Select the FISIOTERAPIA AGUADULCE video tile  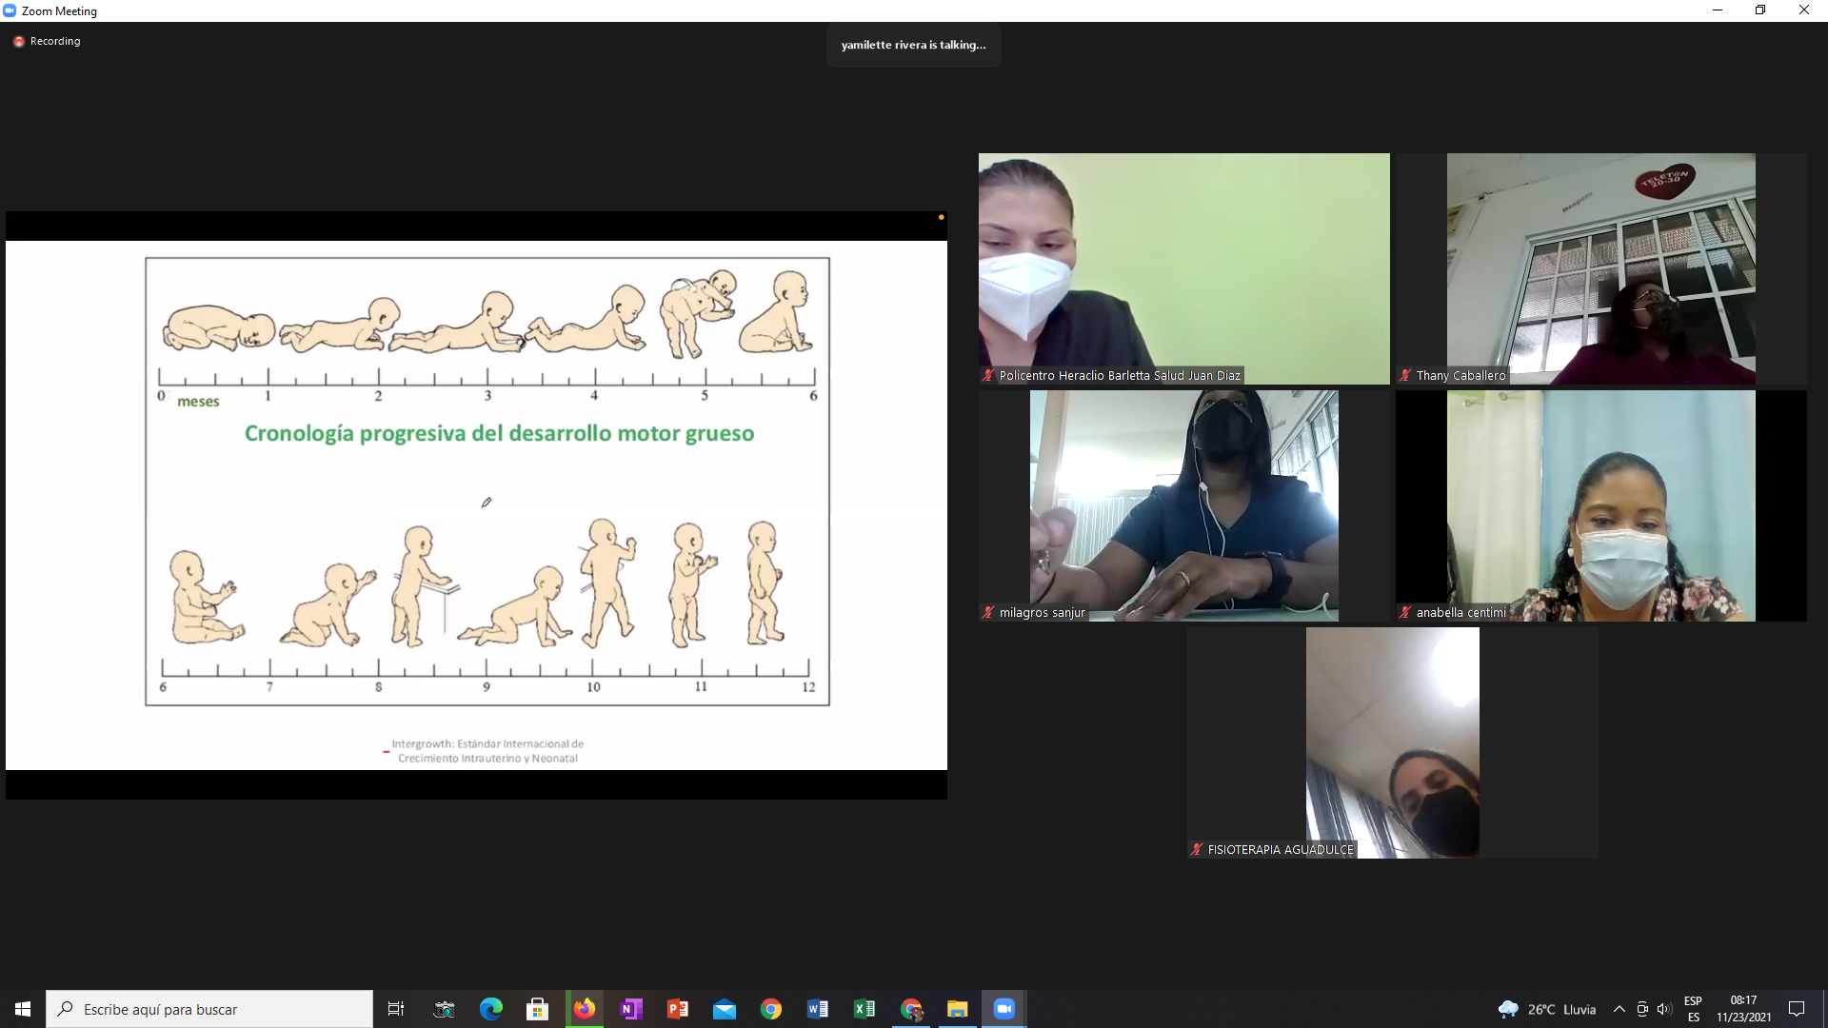(1393, 742)
